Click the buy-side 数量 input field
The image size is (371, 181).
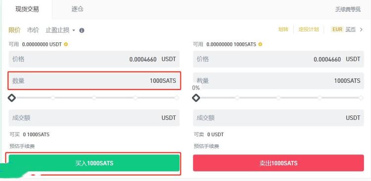point(94,81)
